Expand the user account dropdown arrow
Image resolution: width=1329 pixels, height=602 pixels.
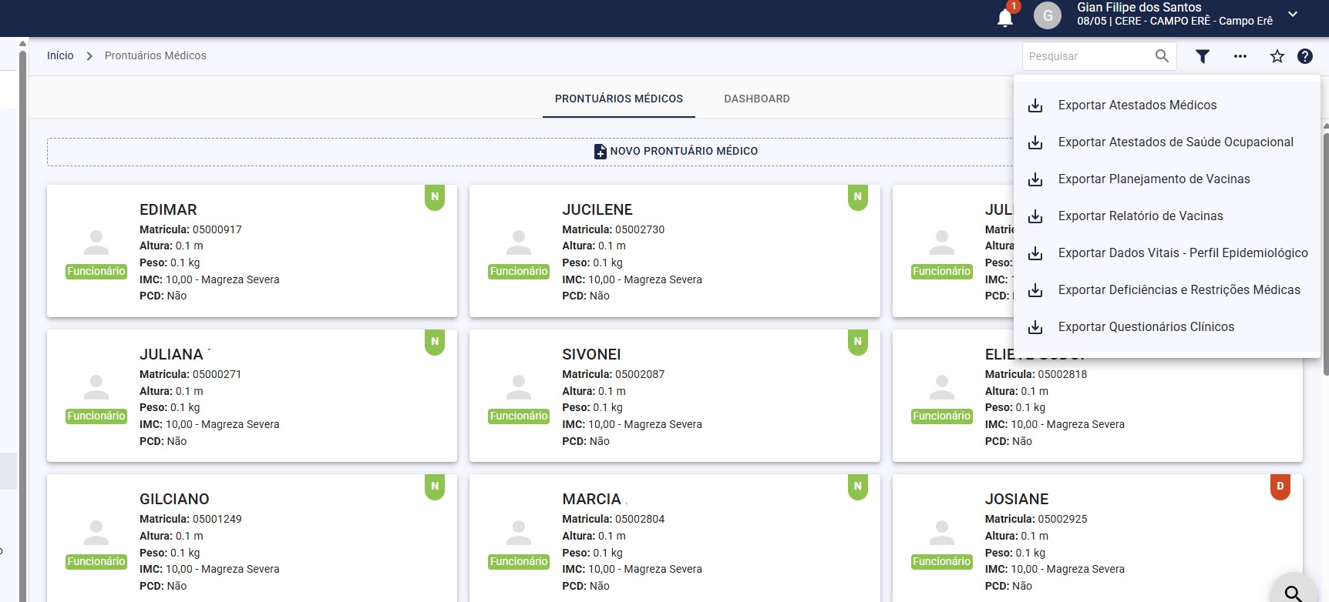coord(1293,15)
